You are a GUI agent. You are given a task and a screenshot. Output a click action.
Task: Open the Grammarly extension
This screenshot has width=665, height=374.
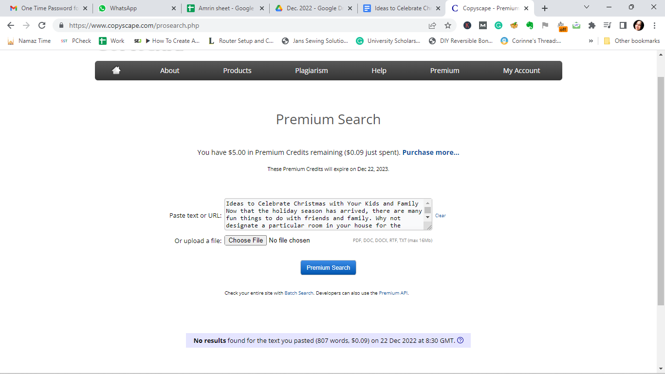pos(499,25)
